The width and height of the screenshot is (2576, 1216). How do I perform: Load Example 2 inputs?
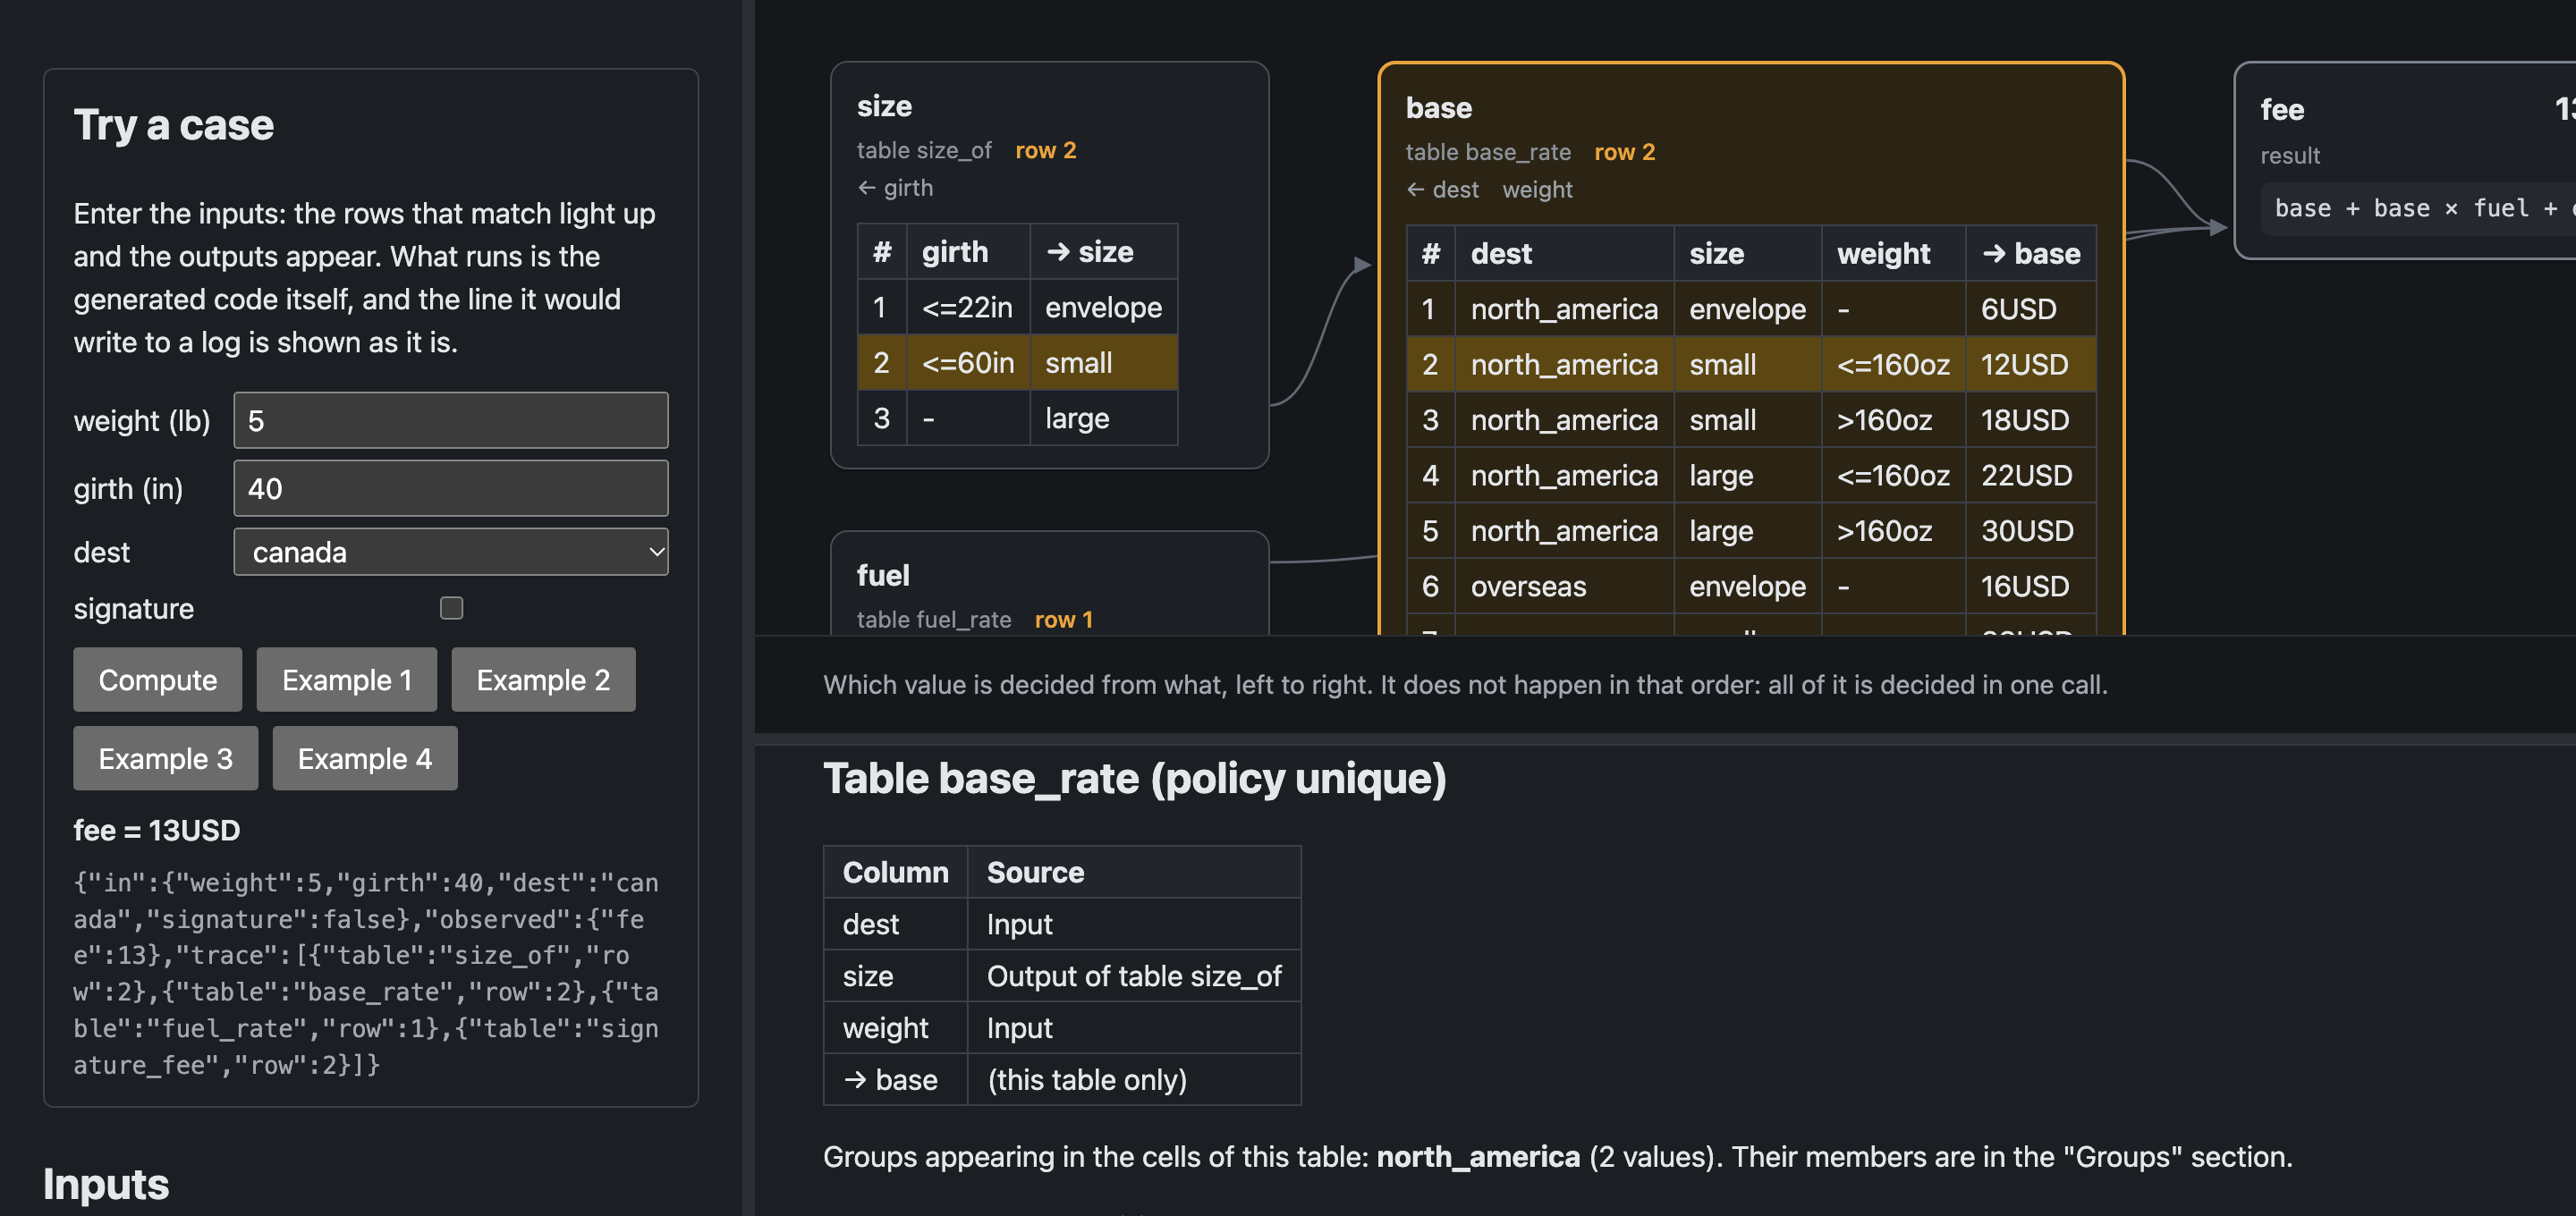pyautogui.click(x=543, y=680)
